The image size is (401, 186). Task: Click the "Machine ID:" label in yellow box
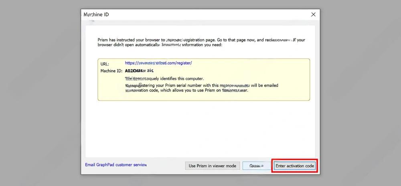click(x=111, y=71)
